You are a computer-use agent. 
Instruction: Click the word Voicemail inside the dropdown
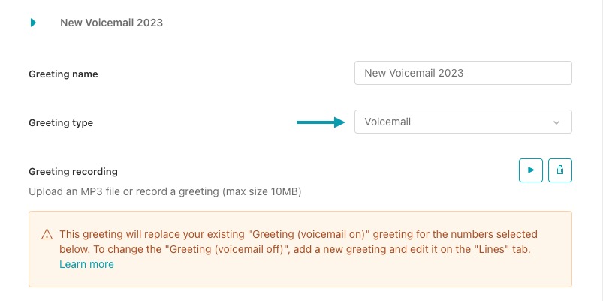(387, 122)
